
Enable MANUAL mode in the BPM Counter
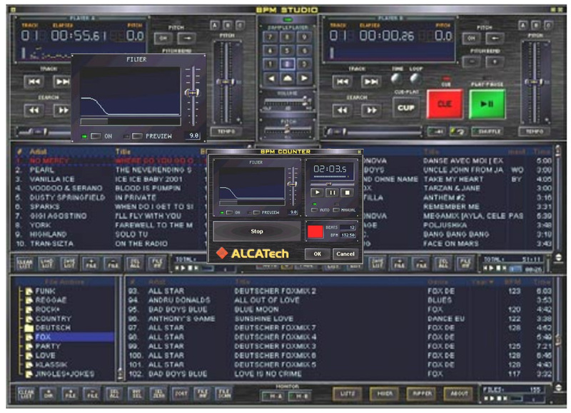[x=336, y=210]
